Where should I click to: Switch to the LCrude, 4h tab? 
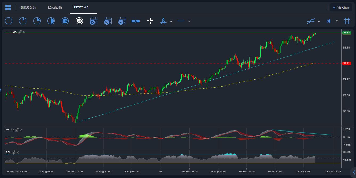tap(55, 7)
